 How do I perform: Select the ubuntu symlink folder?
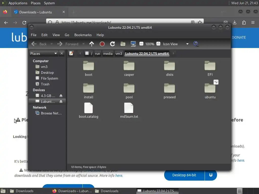click(210, 91)
